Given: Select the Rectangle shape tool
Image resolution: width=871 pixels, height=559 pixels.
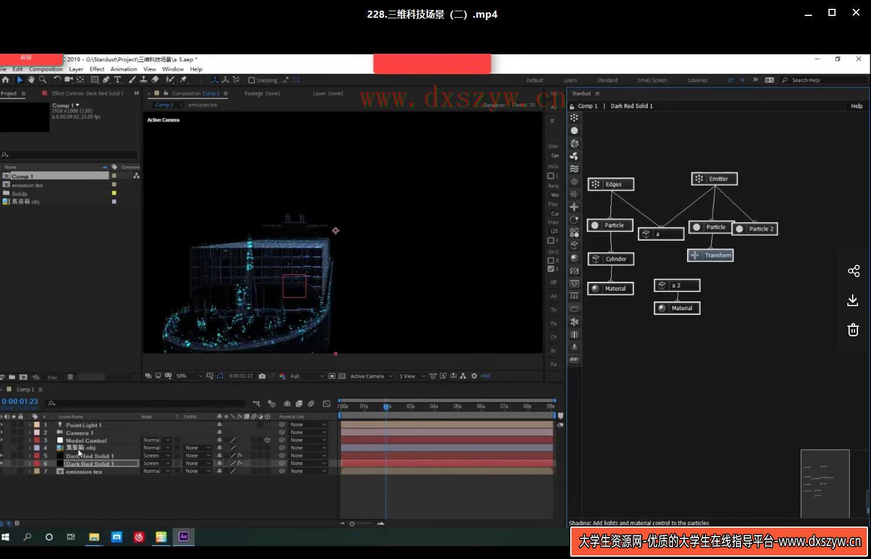Looking at the screenshot, I should pos(95,80).
